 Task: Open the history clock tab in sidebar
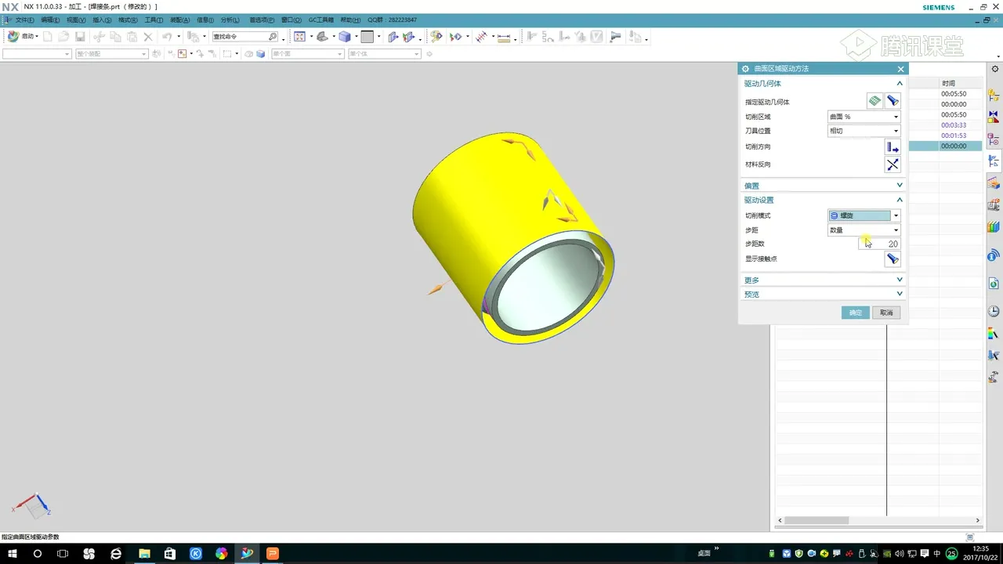(994, 311)
